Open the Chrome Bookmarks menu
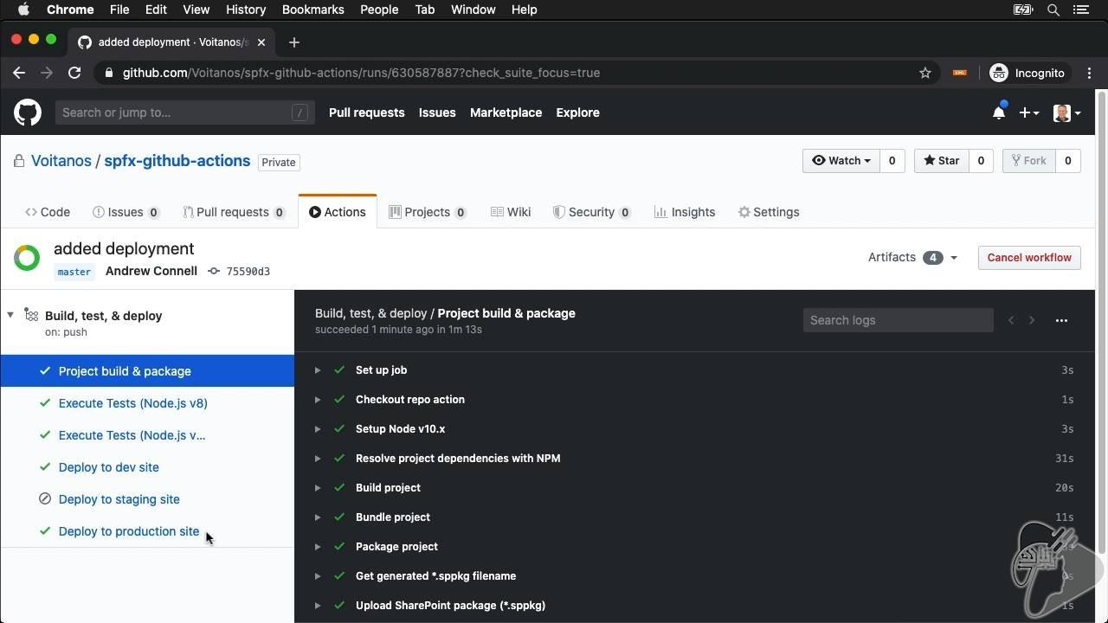This screenshot has width=1108, height=623. pos(313,10)
